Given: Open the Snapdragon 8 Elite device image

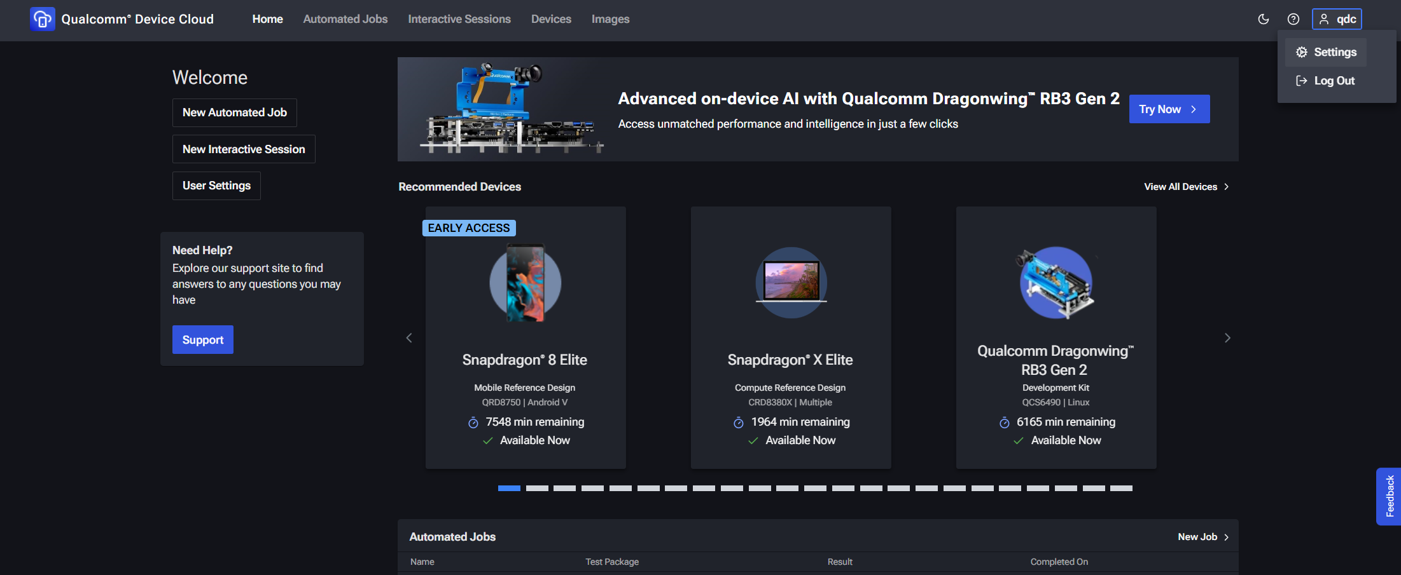Looking at the screenshot, I should point(526,283).
